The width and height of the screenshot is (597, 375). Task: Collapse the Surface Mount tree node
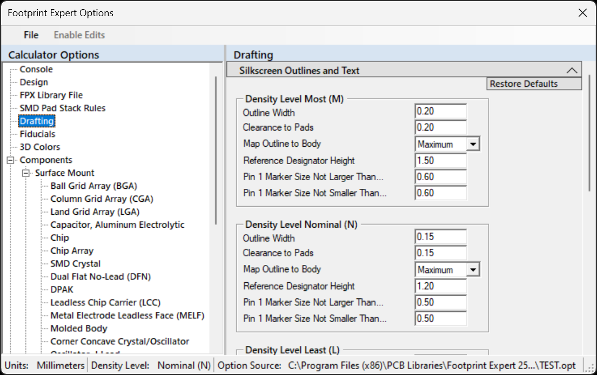(25, 173)
